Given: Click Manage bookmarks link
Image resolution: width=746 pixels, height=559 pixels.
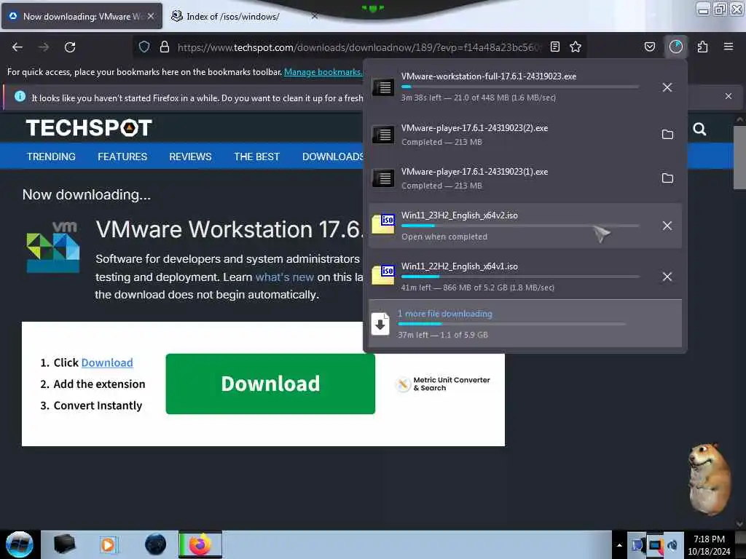Looking at the screenshot, I should point(323,72).
